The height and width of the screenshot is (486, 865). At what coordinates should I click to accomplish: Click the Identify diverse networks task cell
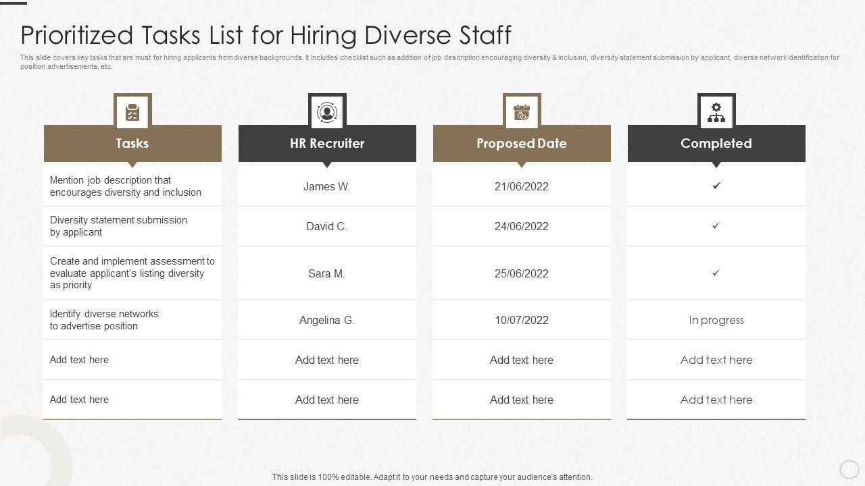pyautogui.click(x=104, y=320)
